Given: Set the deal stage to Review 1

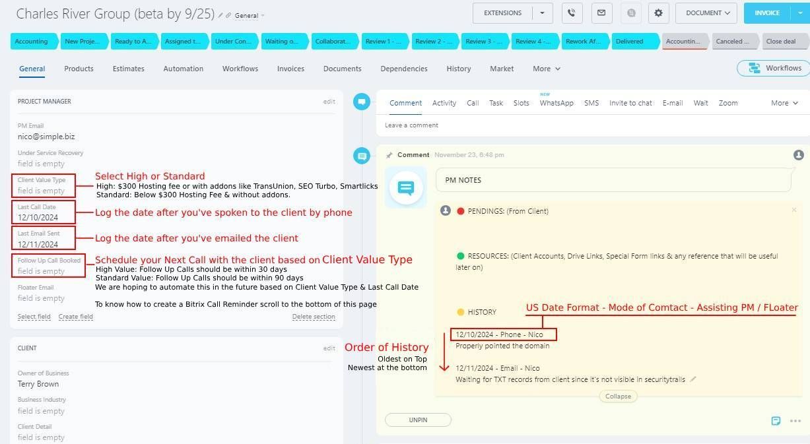Looking at the screenshot, I should point(384,41).
